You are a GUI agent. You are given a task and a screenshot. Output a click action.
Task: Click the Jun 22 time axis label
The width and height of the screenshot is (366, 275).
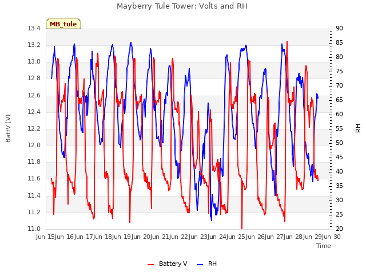click(x=180, y=237)
